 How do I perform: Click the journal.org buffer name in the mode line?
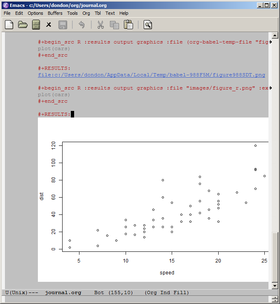pos(63,292)
